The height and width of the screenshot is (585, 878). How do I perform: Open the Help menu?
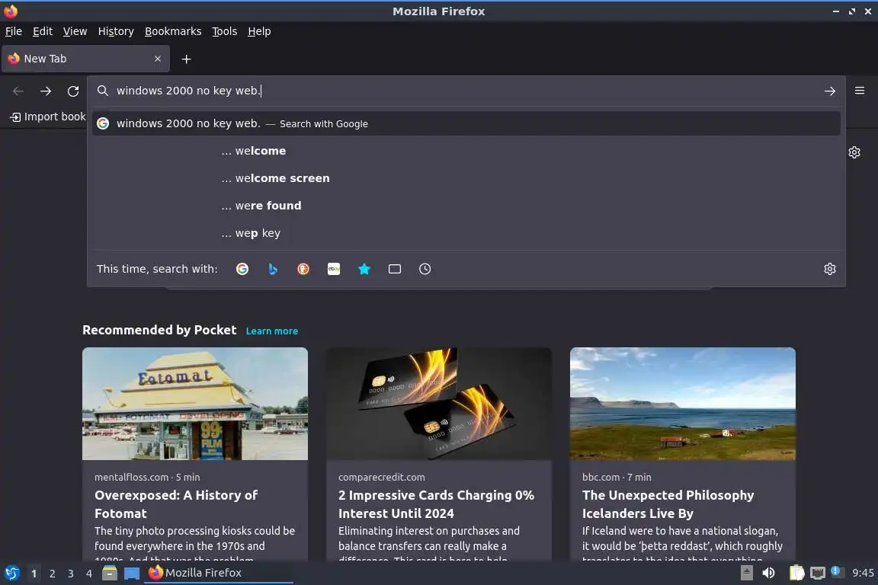click(259, 31)
